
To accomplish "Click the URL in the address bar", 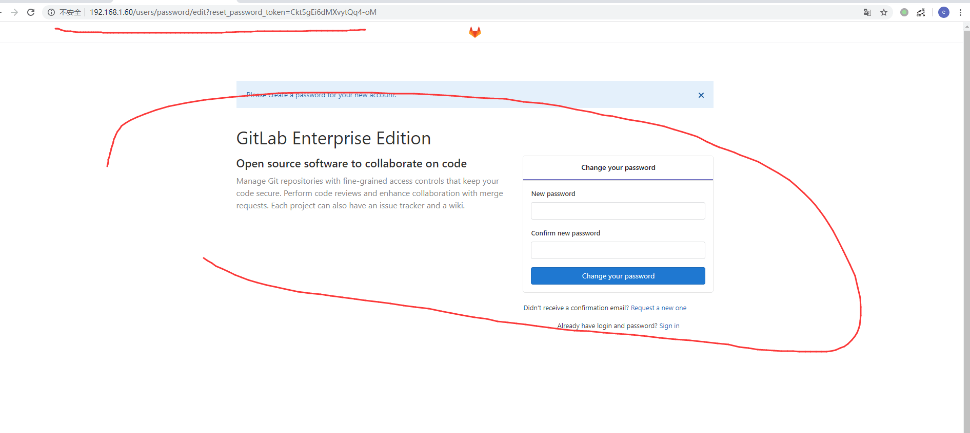I will 233,12.
